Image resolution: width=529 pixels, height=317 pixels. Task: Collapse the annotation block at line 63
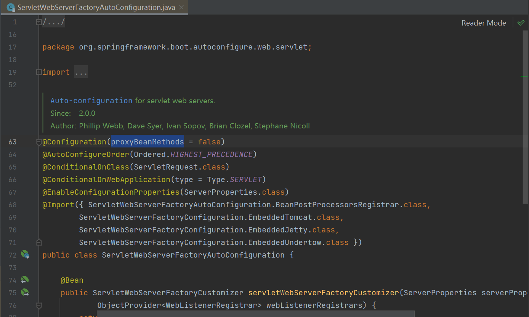[39, 142]
